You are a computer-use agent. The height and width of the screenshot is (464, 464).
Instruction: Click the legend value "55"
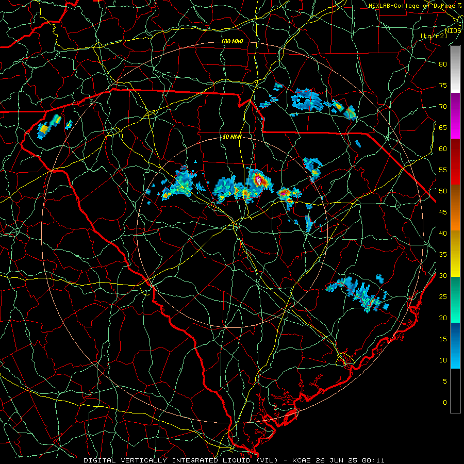coord(443,170)
